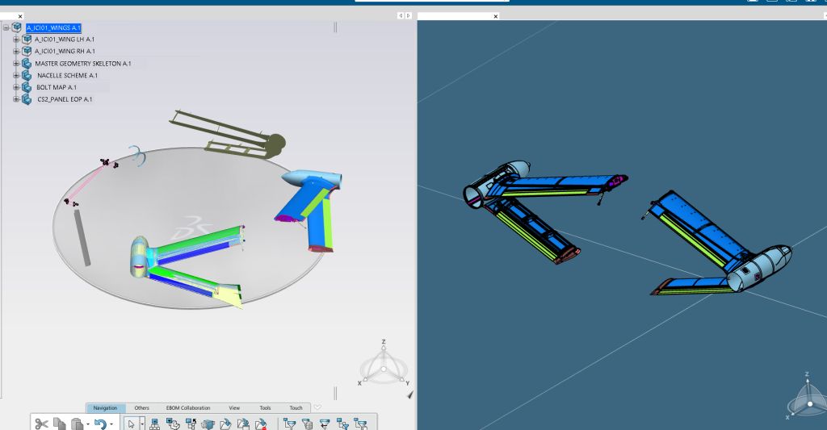Select CS2_PANEL EOP A.1 in the tree
Screen dimensions: 827x430
pos(65,99)
